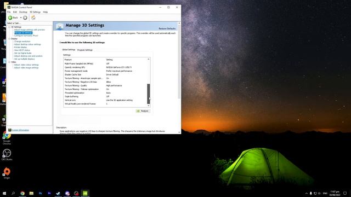This screenshot has width=351, height=197.
Task: Open the Windows Start button
Action: point(4,193)
